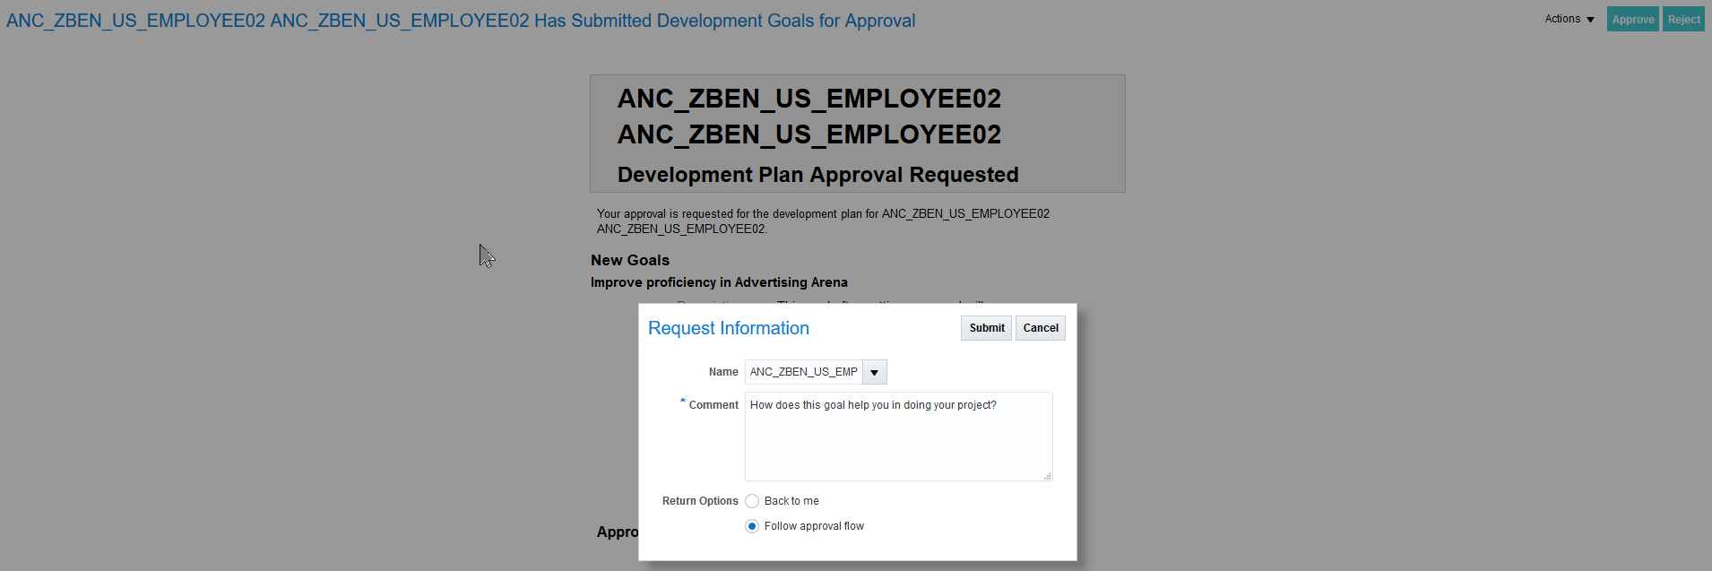1712x571 pixels.
Task: Click the Name combo box field
Action: pyautogui.click(x=803, y=372)
